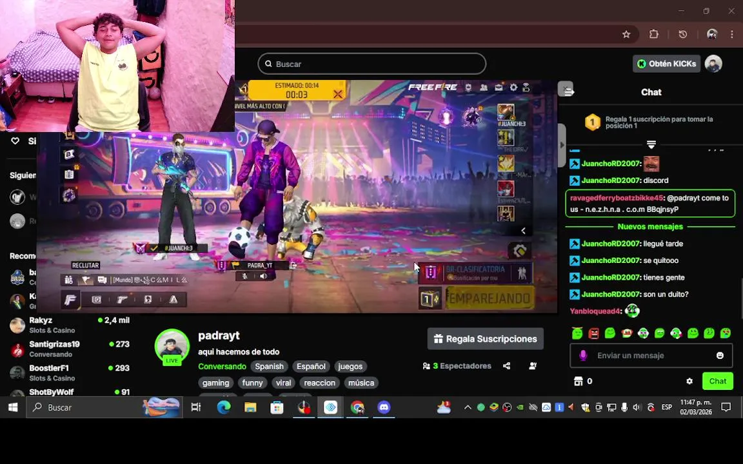
Task: Open the browser profile avatar icon
Action: [712, 34]
